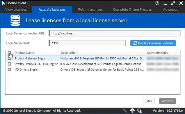
Task: Select the 'Proficy Historian English' product name
Action: (x=31, y=58)
